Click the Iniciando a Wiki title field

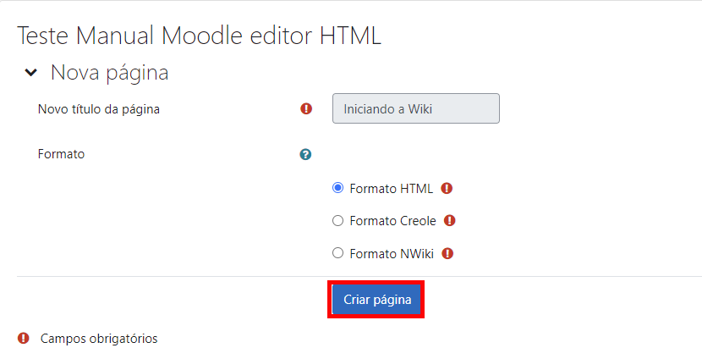click(416, 108)
